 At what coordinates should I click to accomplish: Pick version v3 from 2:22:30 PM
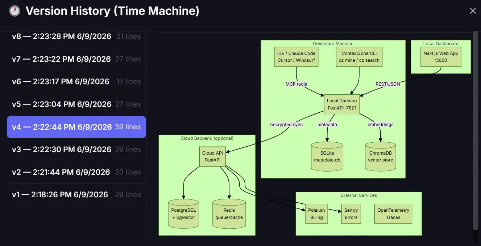coord(76,149)
